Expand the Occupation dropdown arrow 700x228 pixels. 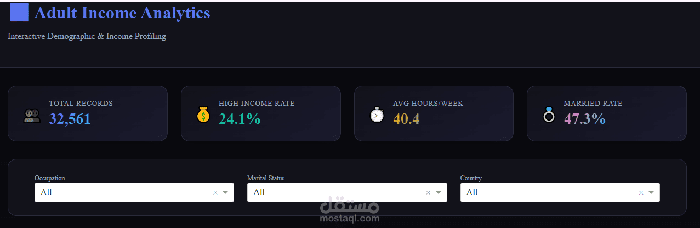tap(225, 192)
